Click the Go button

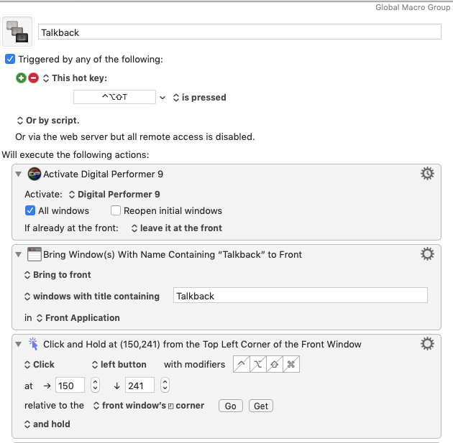pos(231,406)
